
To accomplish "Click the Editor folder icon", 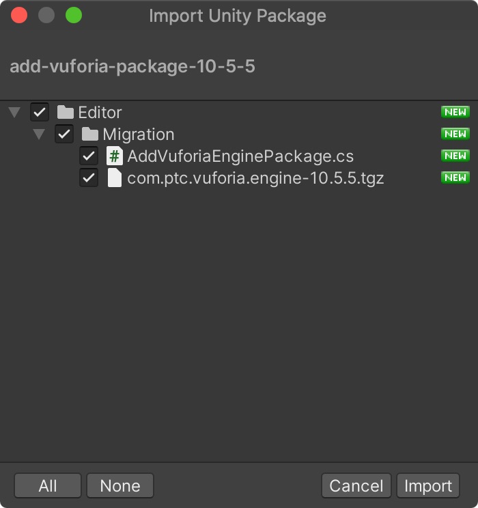I will (66, 112).
